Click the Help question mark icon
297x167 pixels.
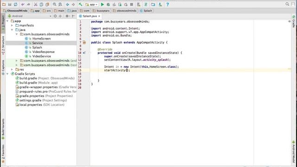point(168,4)
